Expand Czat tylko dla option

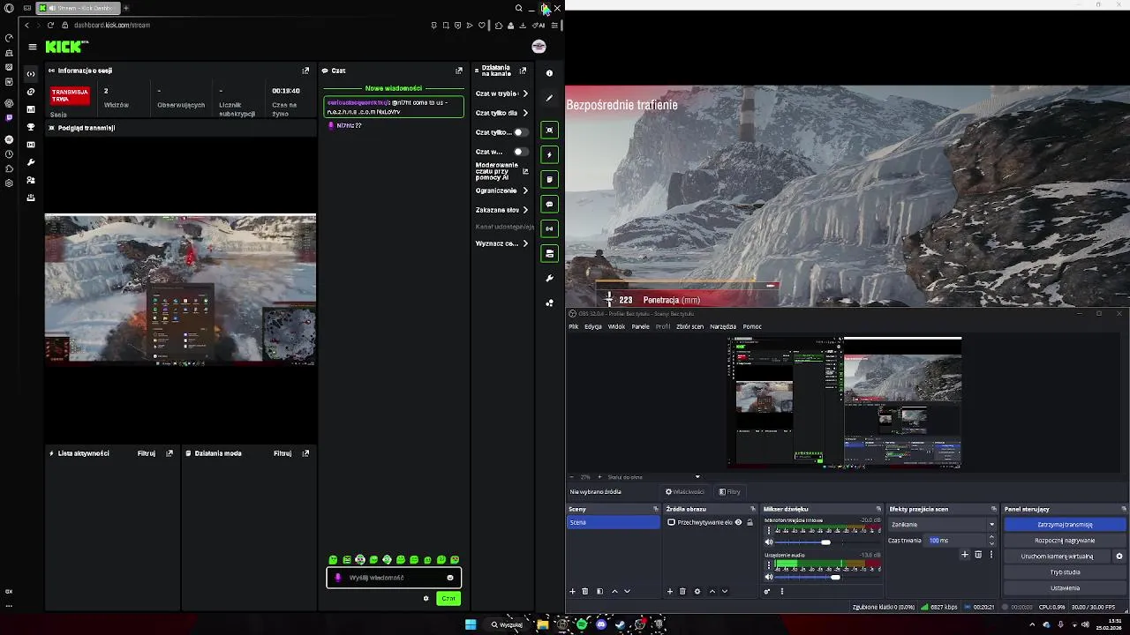point(525,113)
